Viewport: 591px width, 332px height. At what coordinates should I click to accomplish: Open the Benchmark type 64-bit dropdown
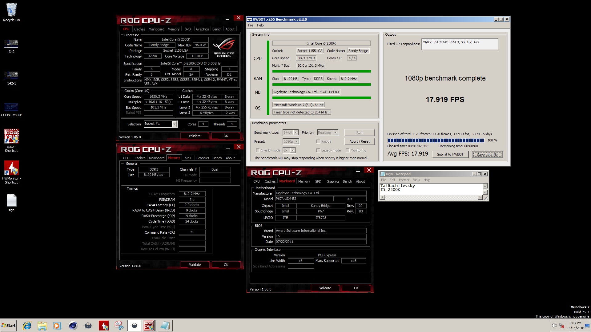point(291,132)
